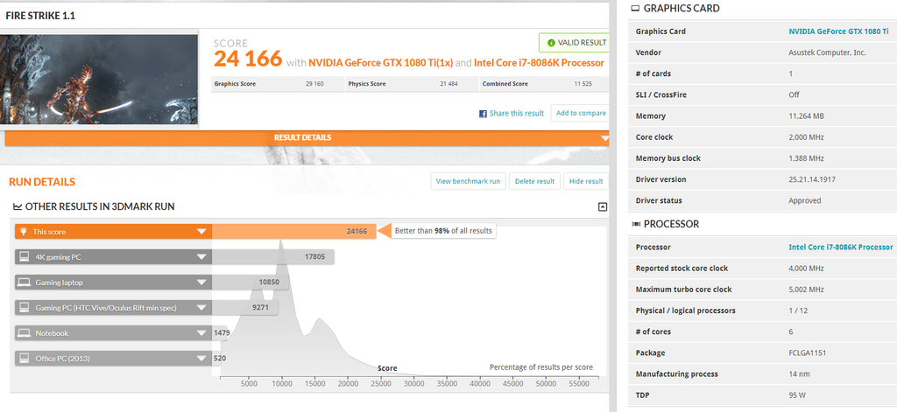Expand the Gaming laptop dropdown arrow
Image resolution: width=897 pixels, height=412 pixels.
pos(201,283)
